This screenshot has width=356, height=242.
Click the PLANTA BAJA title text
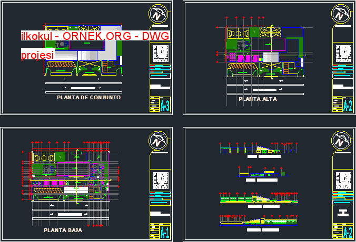point(63,230)
